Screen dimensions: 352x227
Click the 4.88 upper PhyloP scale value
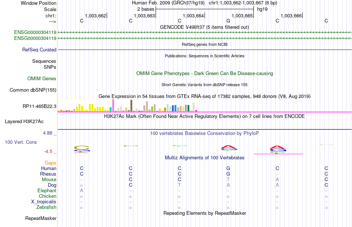point(47,133)
